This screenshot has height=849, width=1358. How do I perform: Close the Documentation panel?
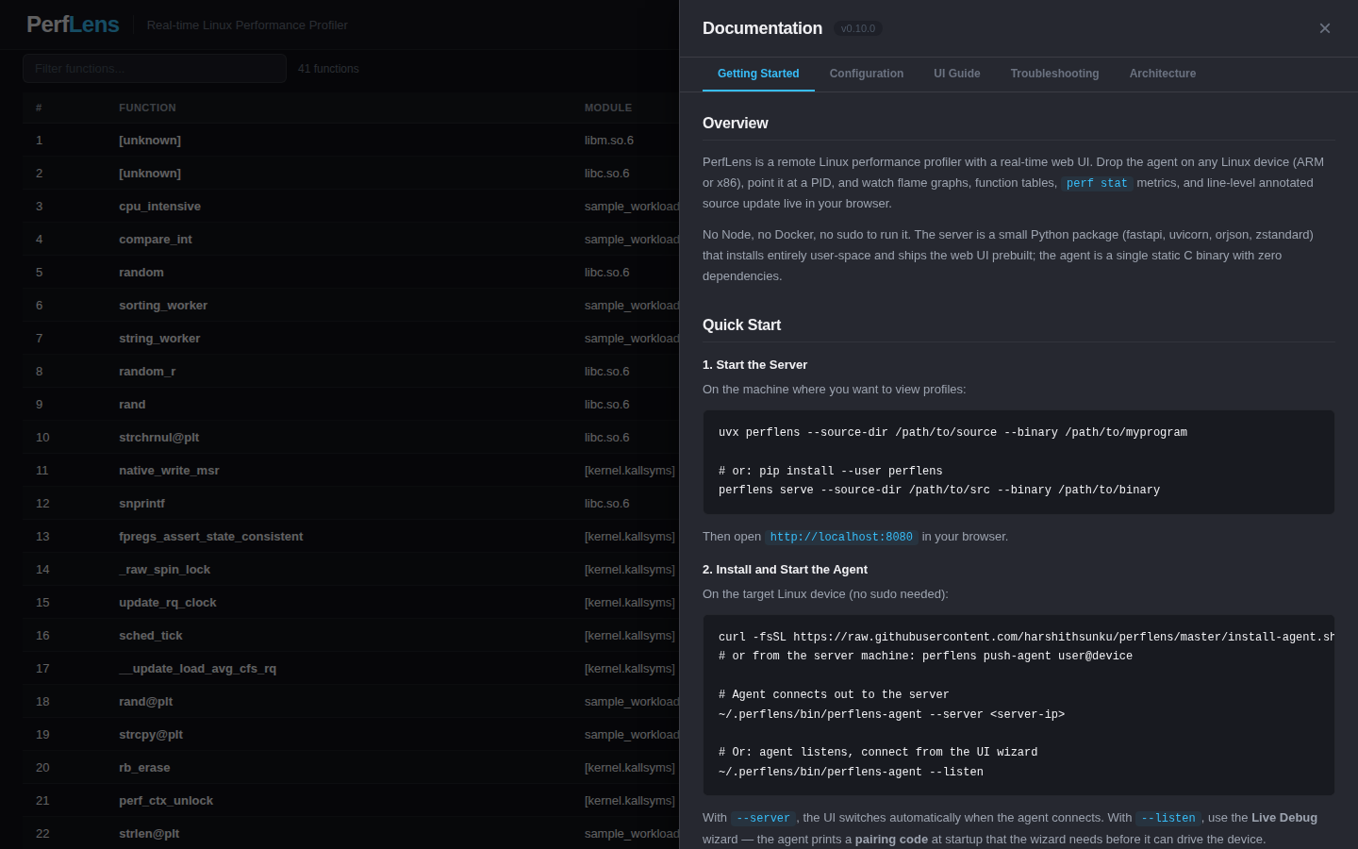point(1325,28)
